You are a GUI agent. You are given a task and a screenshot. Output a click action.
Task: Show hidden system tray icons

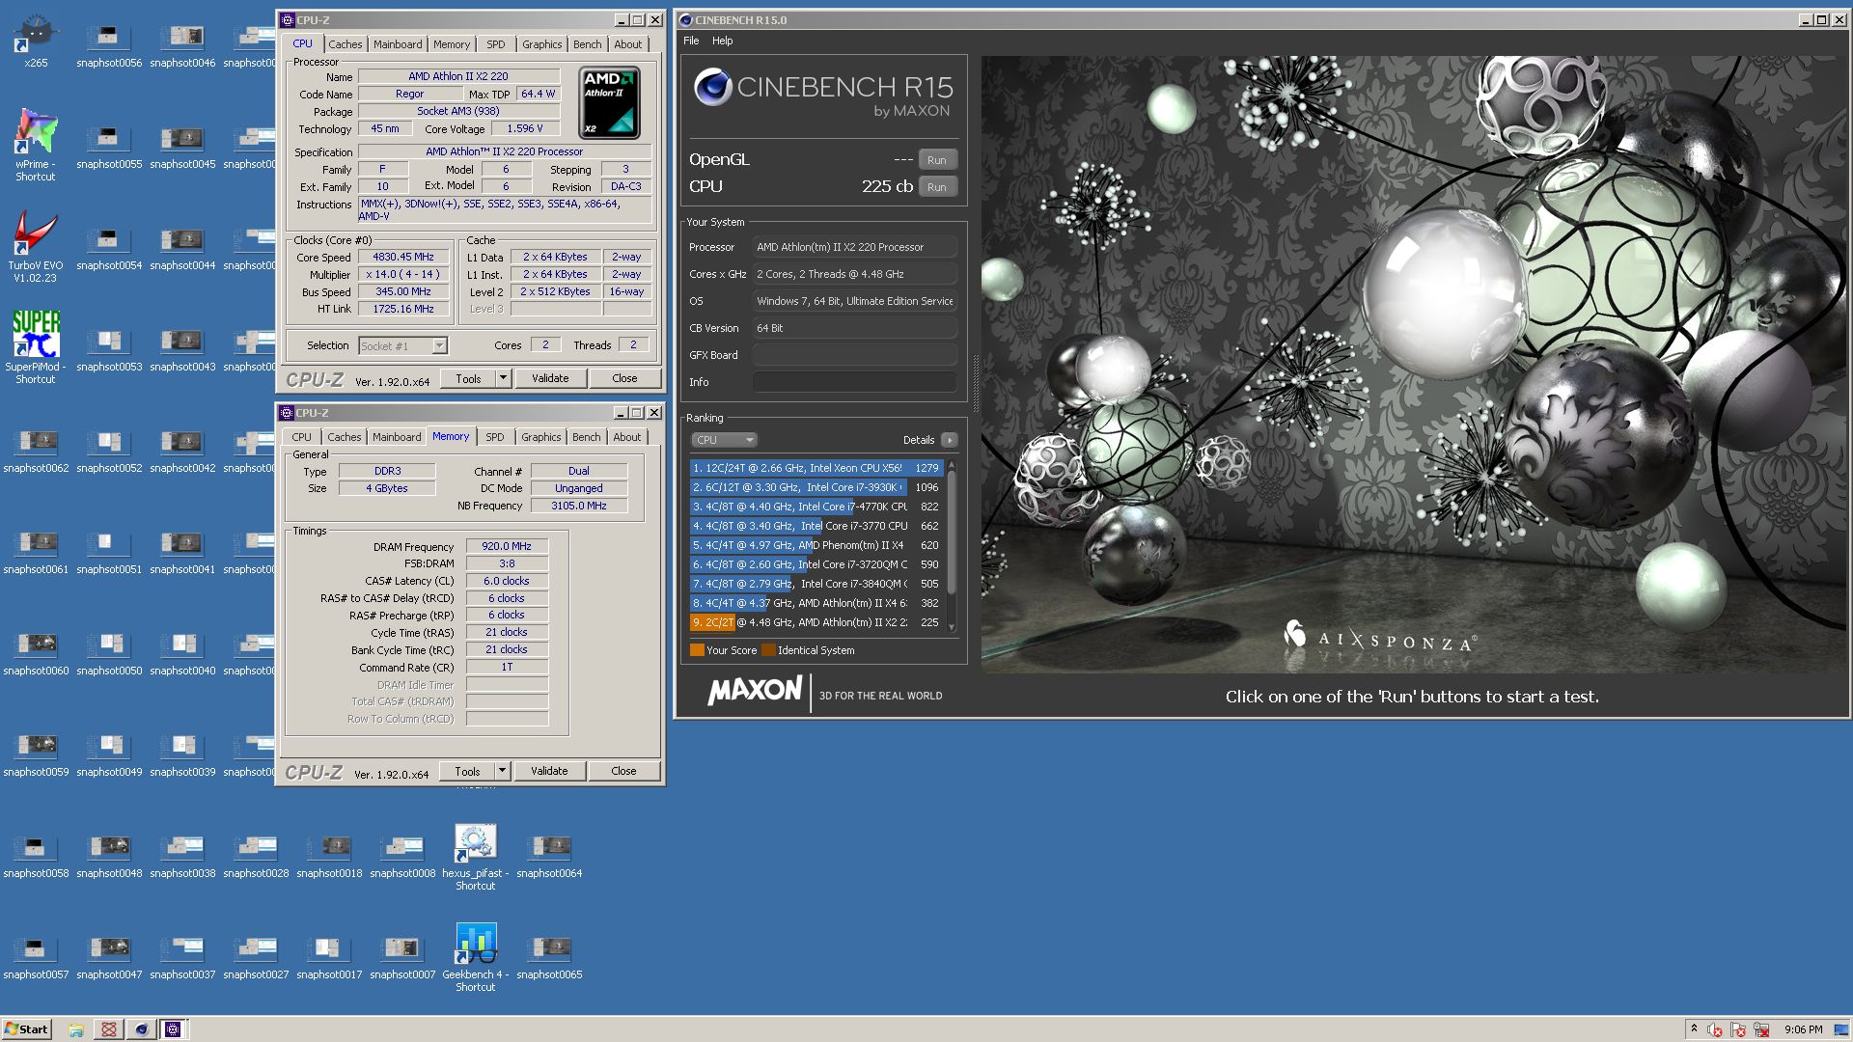tap(1694, 1029)
